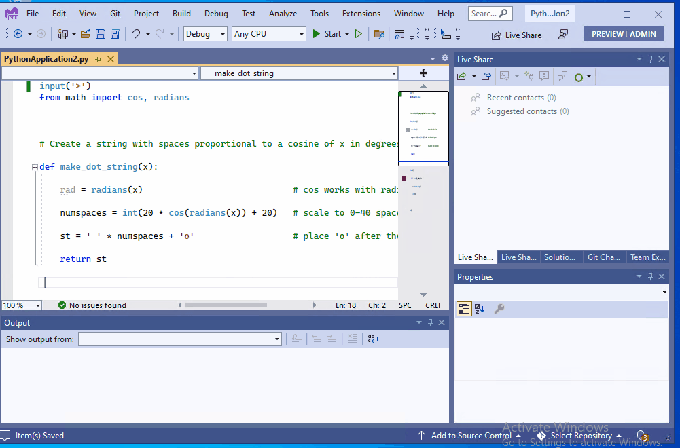Click the scroll down arrow of the editor

pos(423,295)
